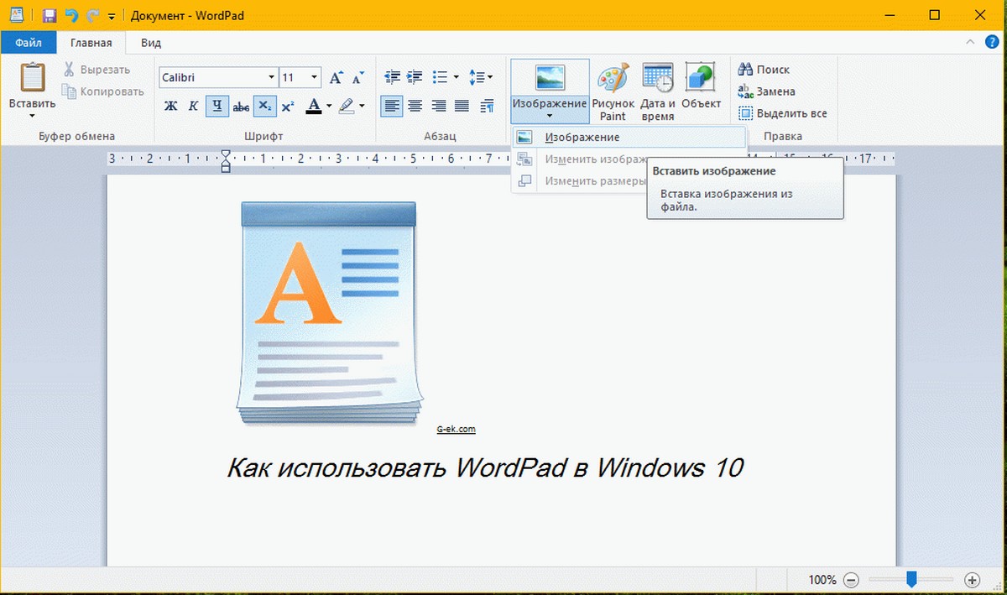Center align the text

coord(415,106)
